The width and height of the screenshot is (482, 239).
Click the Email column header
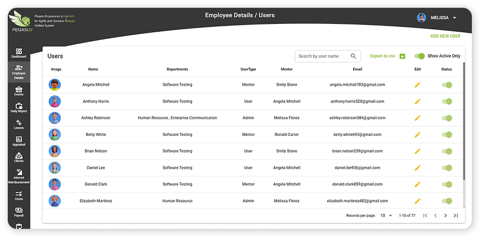click(357, 69)
